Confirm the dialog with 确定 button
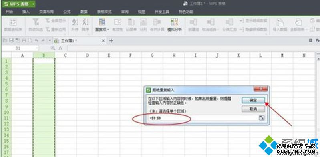The width and height of the screenshot is (320, 157). pyautogui.click(x=253, y=100)
